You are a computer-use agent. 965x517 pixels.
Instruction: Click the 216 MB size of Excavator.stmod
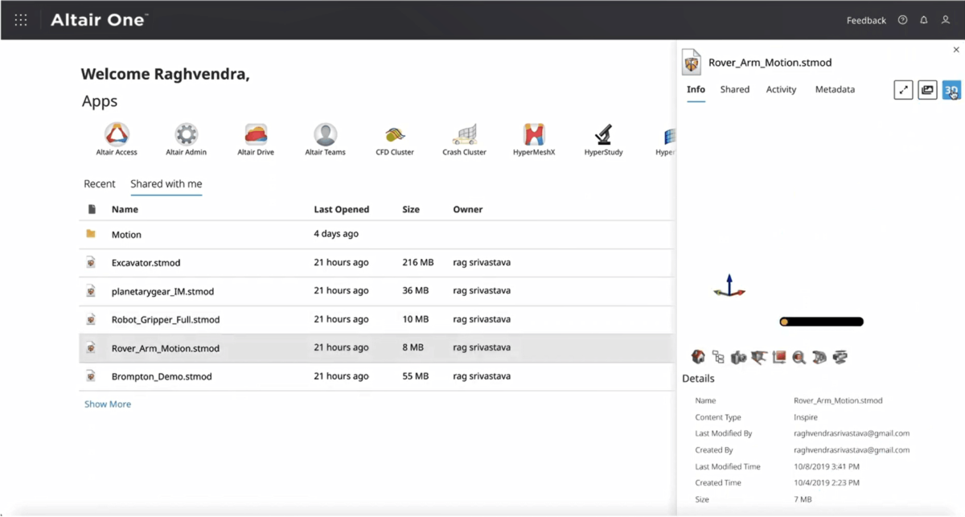[x=418, y=263]
